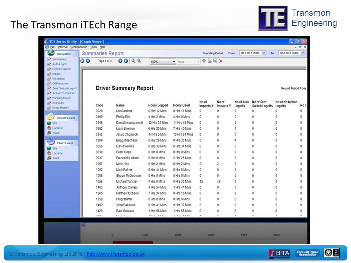Open the Help menu
351x263 pixels.
(x=102, y=47)
